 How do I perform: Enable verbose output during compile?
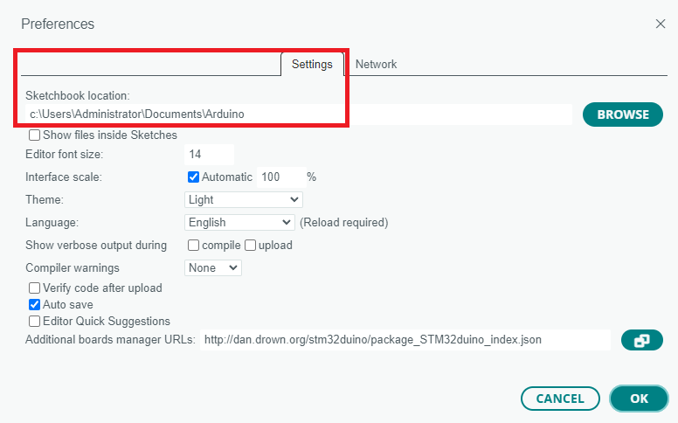[x=194, y=245]
